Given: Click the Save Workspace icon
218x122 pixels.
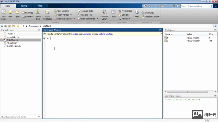Looking at the screenshot, I should tap(47, 12).
